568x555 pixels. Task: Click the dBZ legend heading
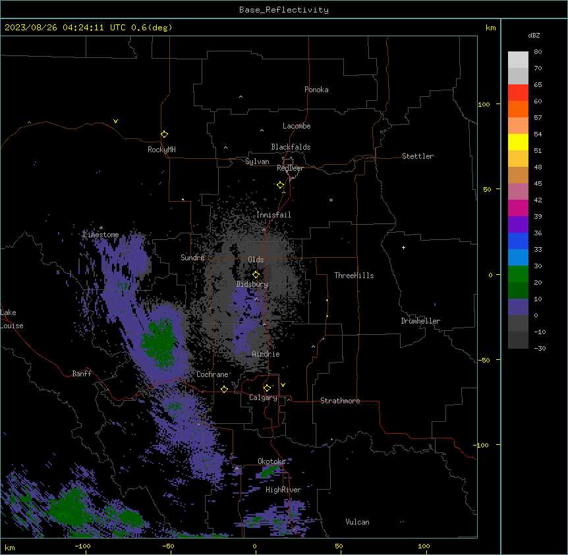click(534, 35)
